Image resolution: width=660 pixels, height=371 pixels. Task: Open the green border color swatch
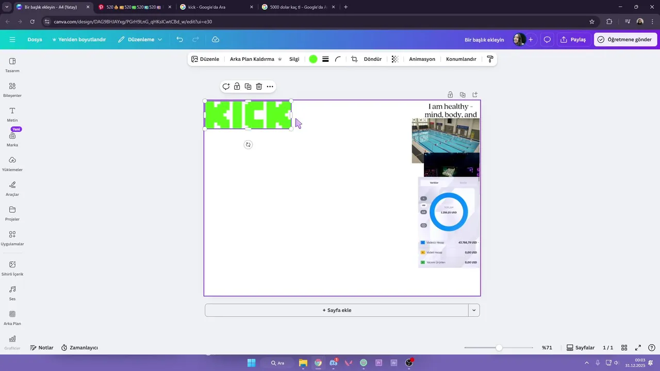pos(313,59)
